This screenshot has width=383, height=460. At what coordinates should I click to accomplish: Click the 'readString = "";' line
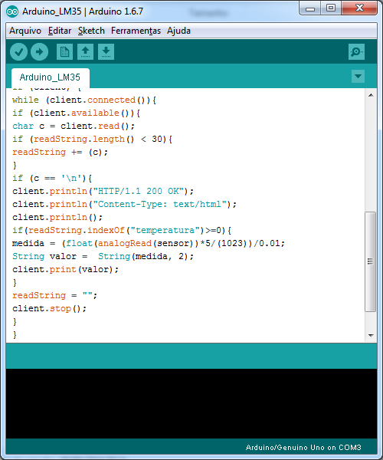pyautogui.click(x=55, y=295)
